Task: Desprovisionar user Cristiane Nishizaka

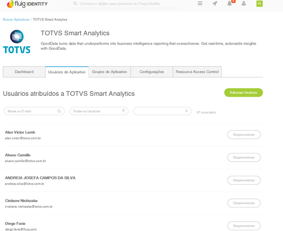Action: point(244,203)
